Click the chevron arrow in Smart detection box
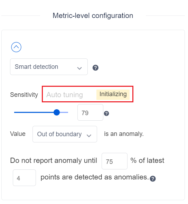The height and width of the screenshot is (204, 188). click(x=79, y=68)
